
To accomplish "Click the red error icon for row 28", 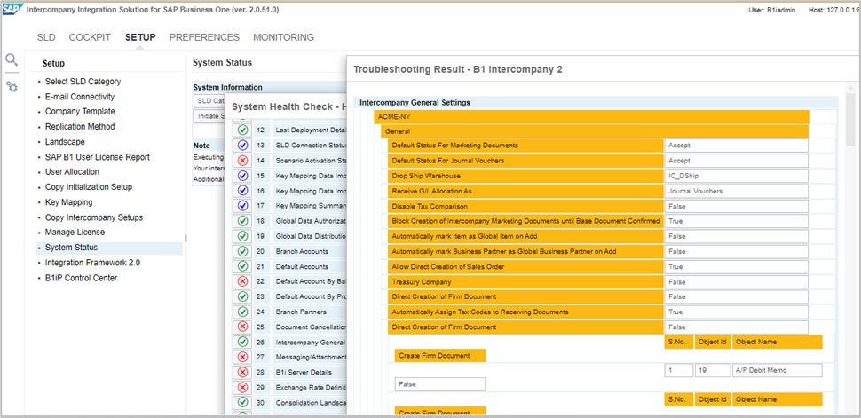I will tap(242, 372).
